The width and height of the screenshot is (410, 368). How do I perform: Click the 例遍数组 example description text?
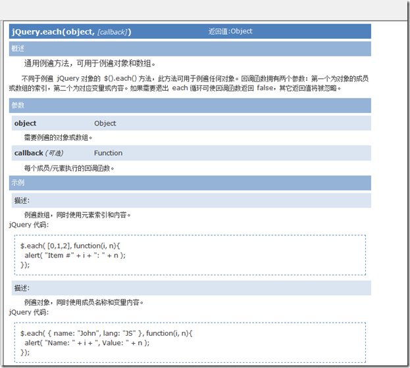point(76,215)
